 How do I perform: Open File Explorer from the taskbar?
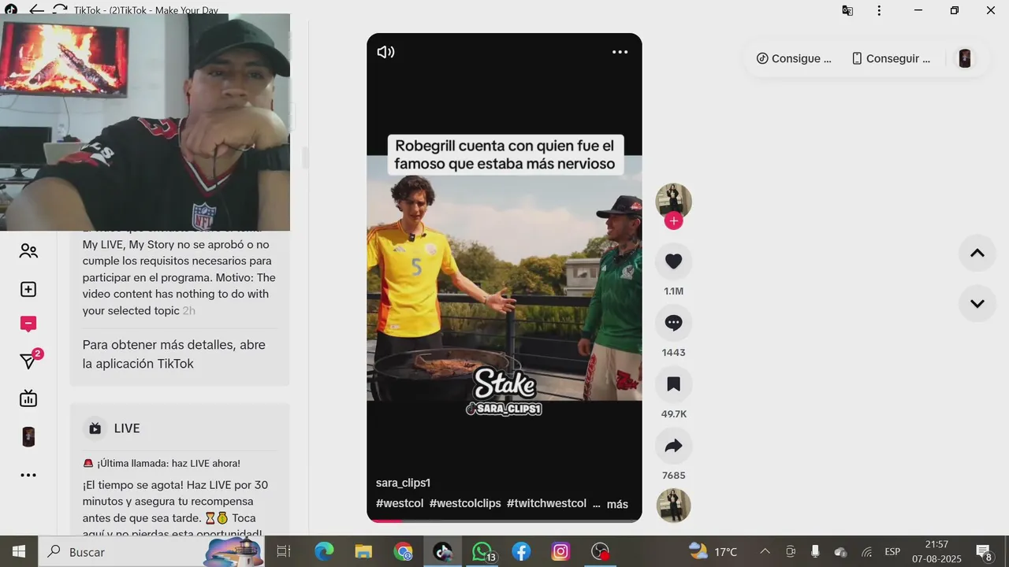point(363,552)
